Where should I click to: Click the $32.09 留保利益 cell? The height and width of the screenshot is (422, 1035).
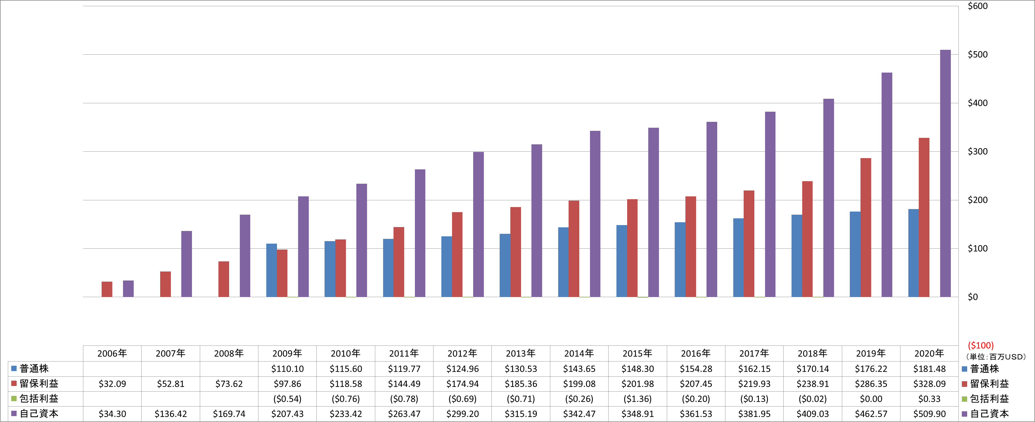(x=112, y=384)
